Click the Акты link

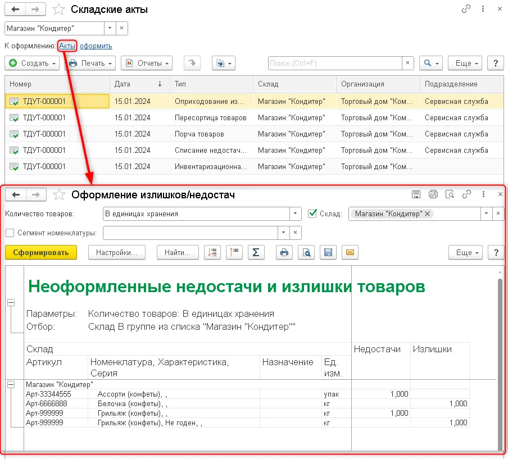[67, 46]
